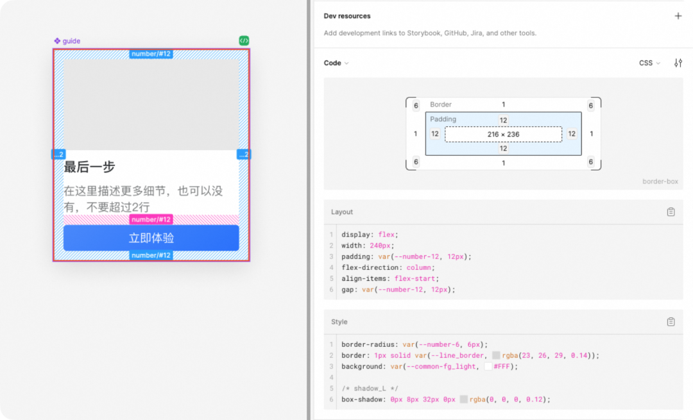The height and width of the screenshot is (420, 693).
Task: Click the Style section title
Action: click(339, 321)
